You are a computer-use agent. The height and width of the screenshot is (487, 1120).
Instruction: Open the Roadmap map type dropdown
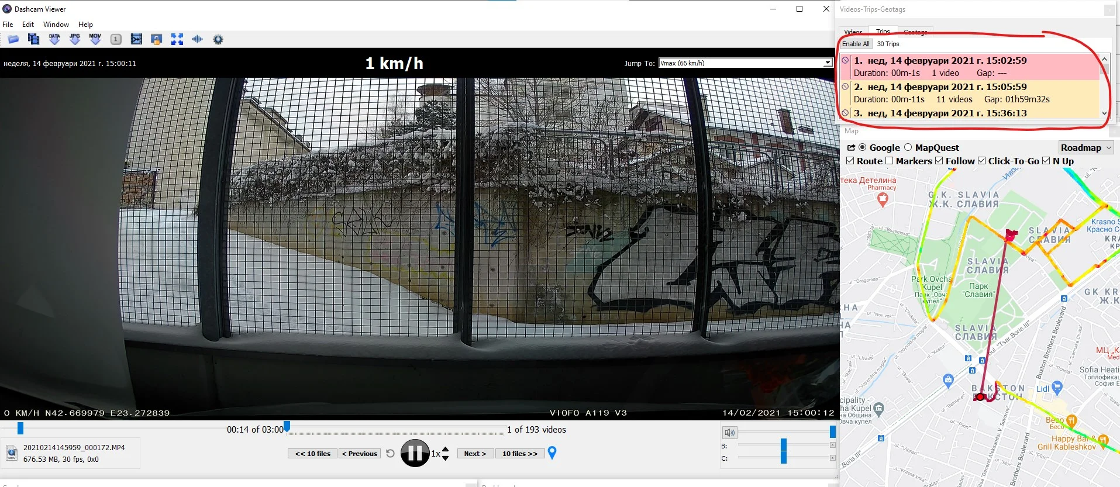click(x=1085, y=148)
